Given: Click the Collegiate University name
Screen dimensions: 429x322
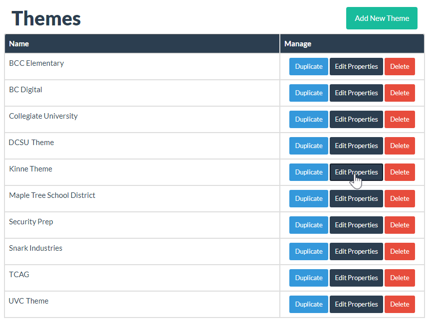Looking at the screenshot, I should [43, 116].
